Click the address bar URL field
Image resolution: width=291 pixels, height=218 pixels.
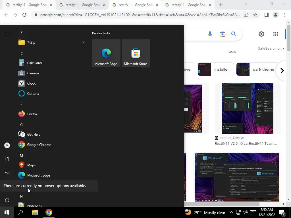(140, 15)
